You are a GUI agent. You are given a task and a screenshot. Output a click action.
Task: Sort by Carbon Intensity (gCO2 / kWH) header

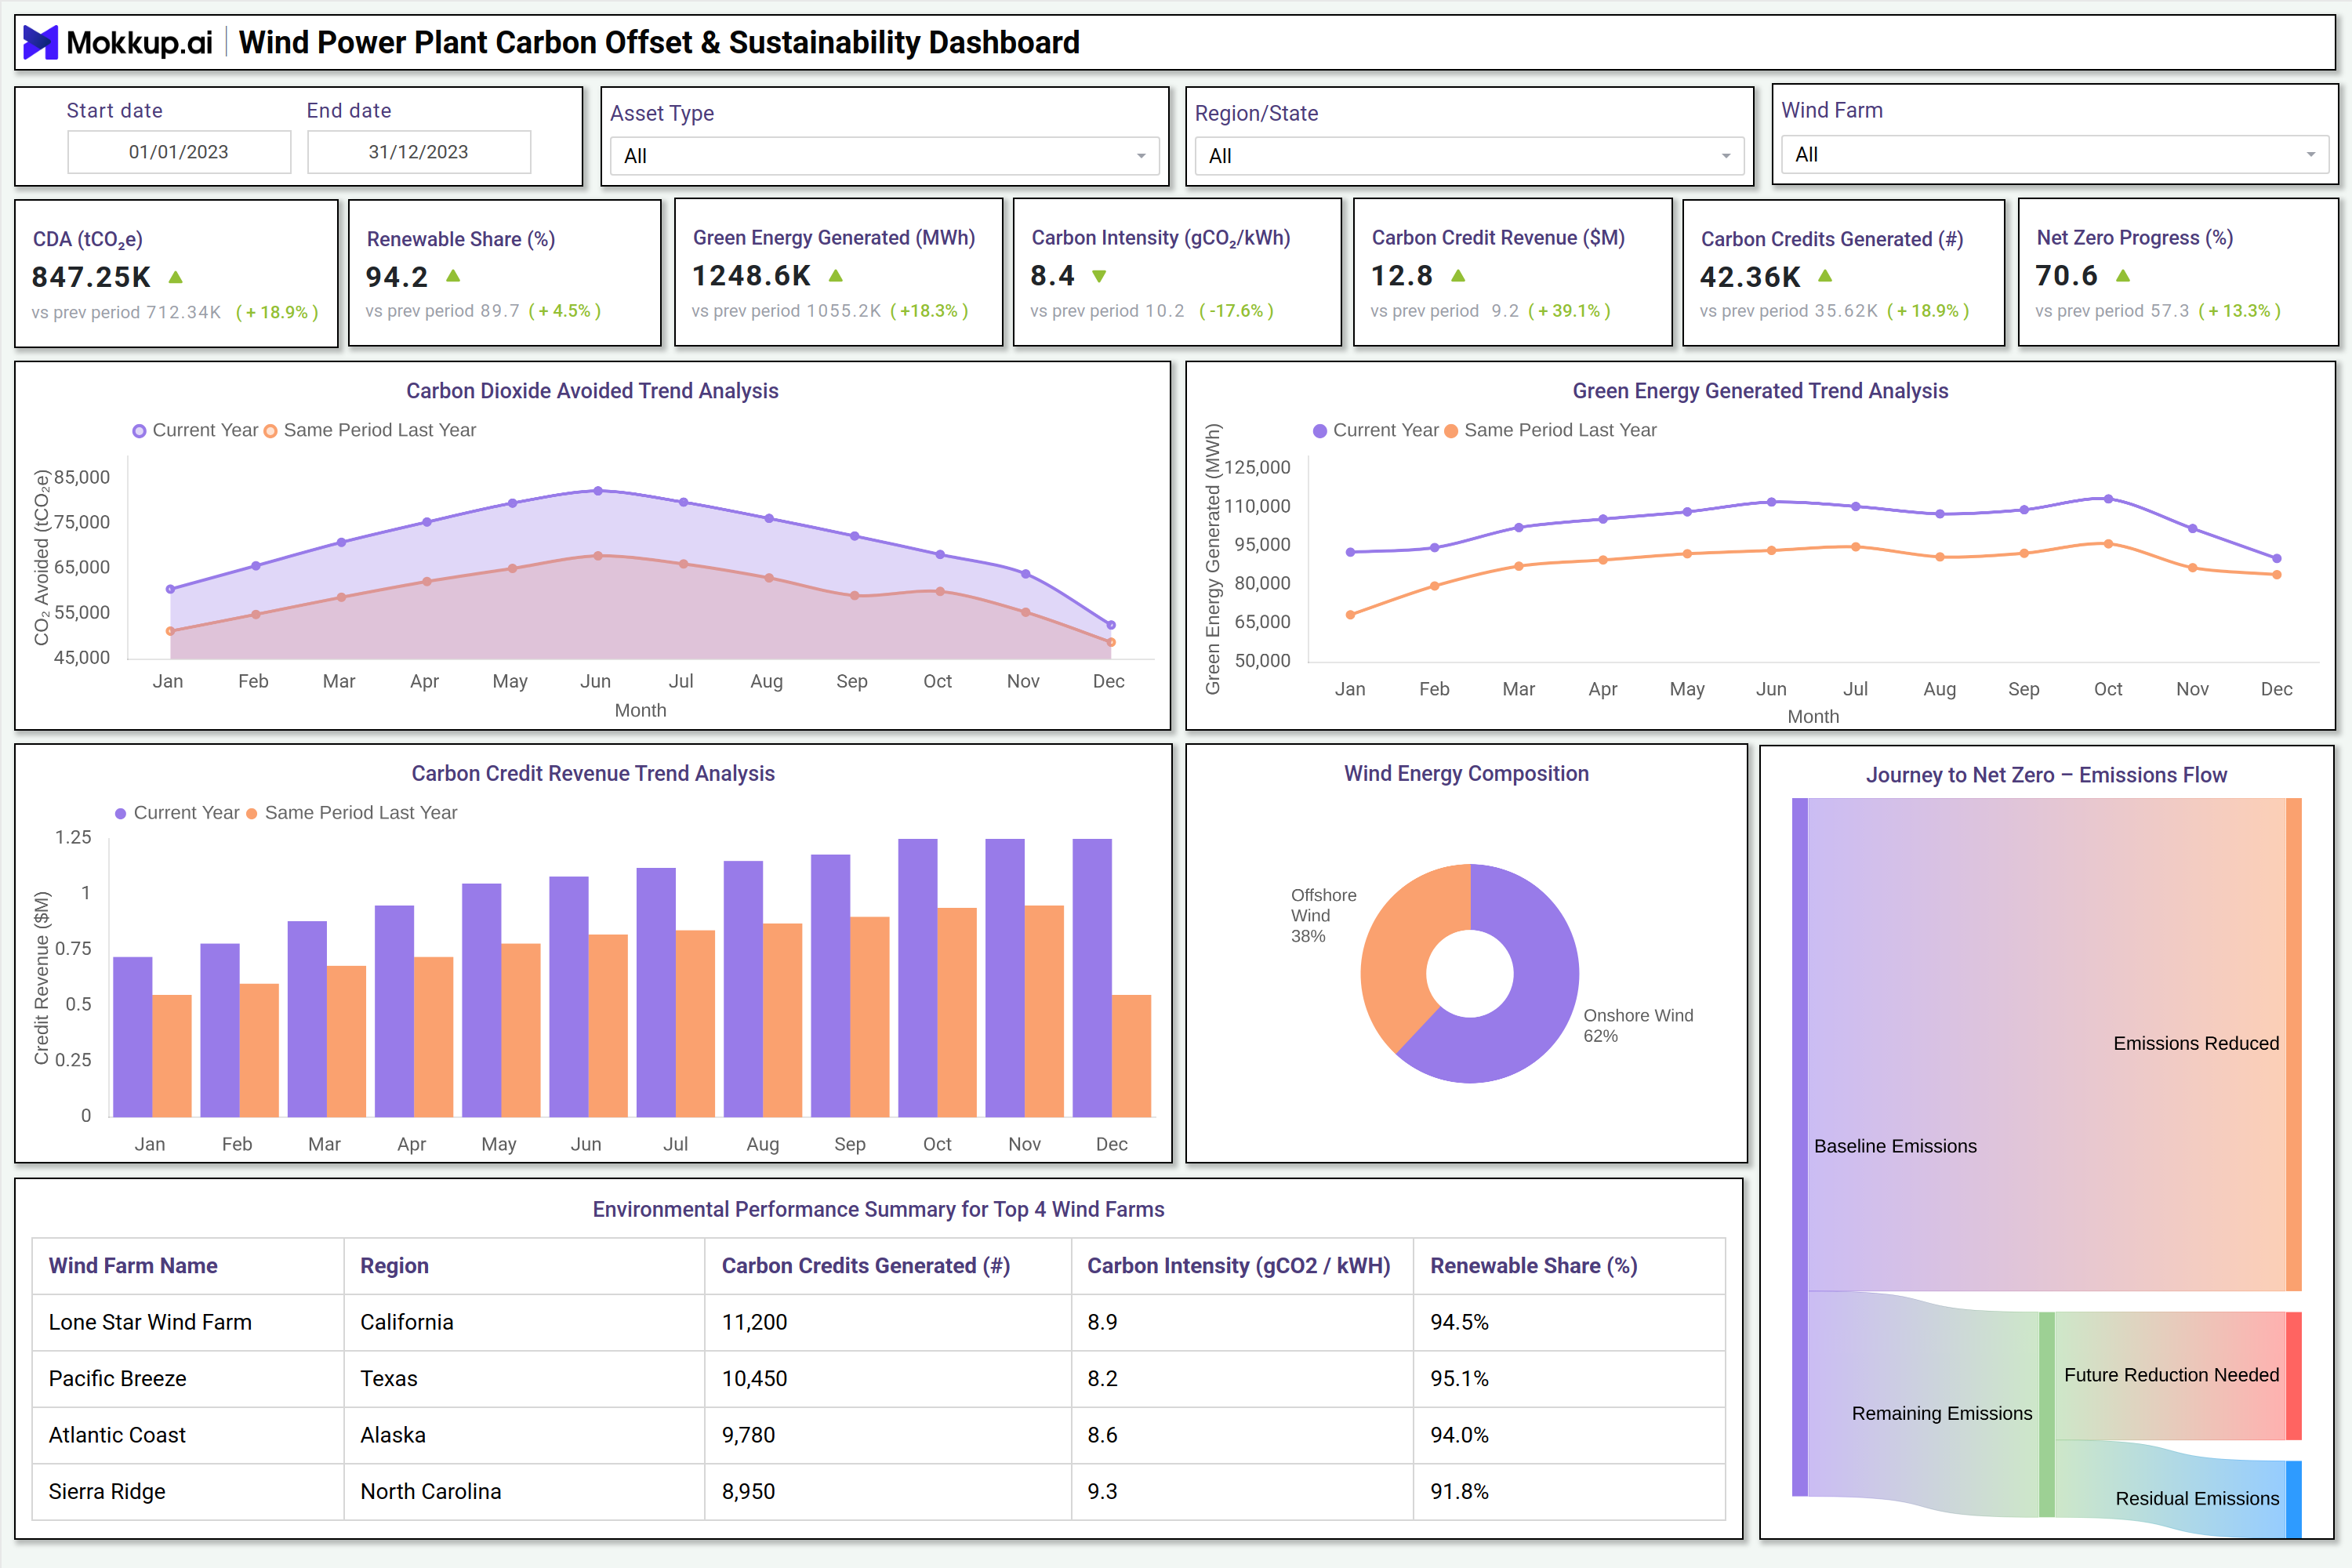pyautogui.click(x=1239, y=1266)
